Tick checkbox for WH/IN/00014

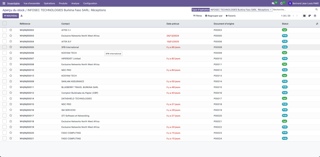point(4,99)
